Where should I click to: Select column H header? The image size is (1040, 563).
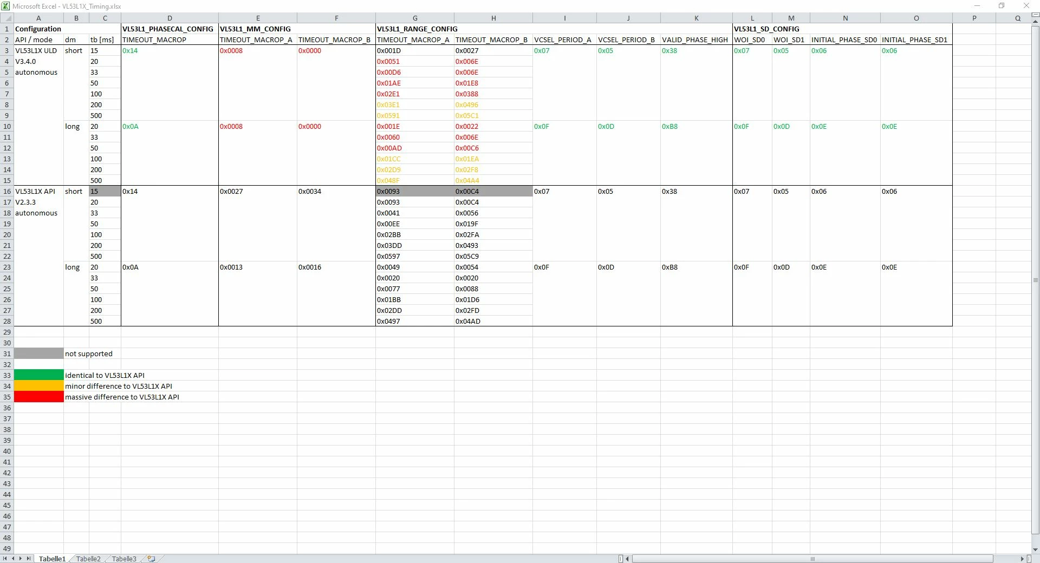[x=493, y=18]
